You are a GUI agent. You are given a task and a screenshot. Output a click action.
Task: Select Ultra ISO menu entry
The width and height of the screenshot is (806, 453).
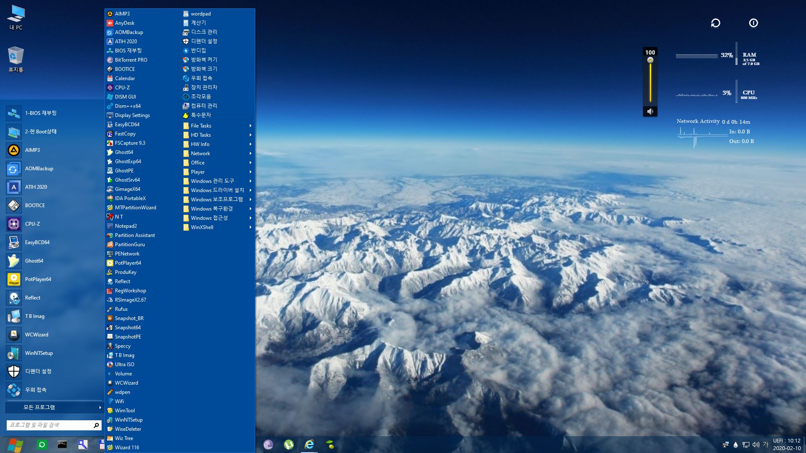point(143,364)
